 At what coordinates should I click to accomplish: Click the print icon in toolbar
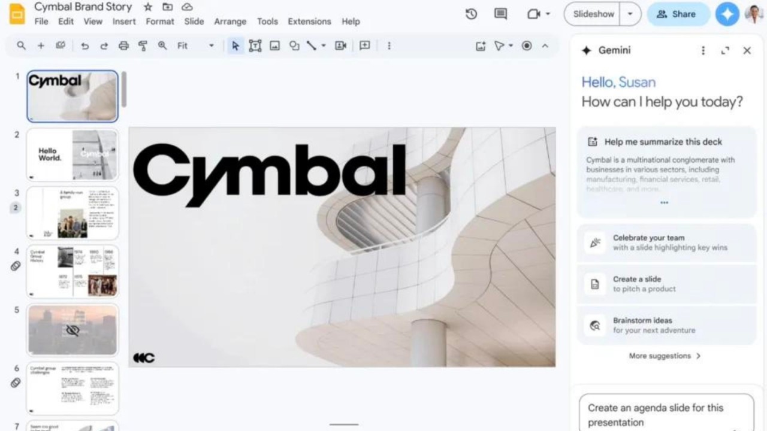point(123,45)
